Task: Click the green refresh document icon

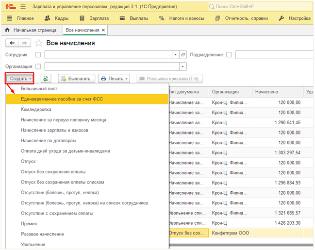Action: 46,79
